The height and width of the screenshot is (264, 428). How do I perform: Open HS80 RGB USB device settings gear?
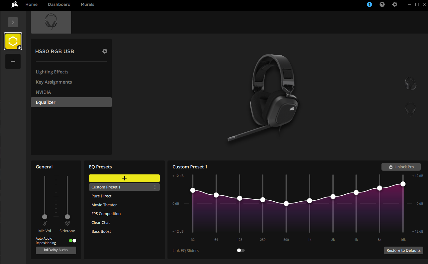point(105,51)
